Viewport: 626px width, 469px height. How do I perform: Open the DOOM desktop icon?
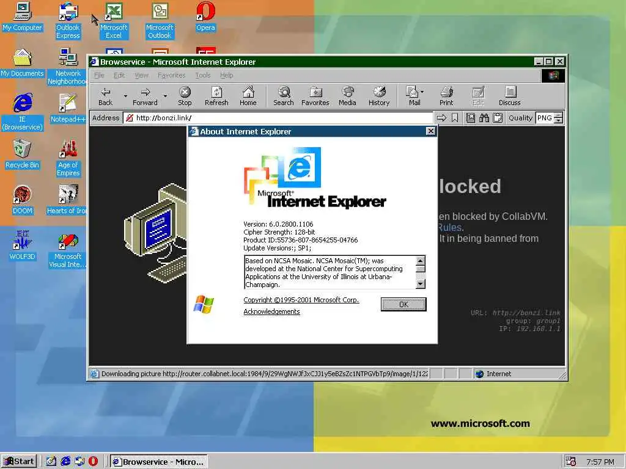[x=22, y=200]
